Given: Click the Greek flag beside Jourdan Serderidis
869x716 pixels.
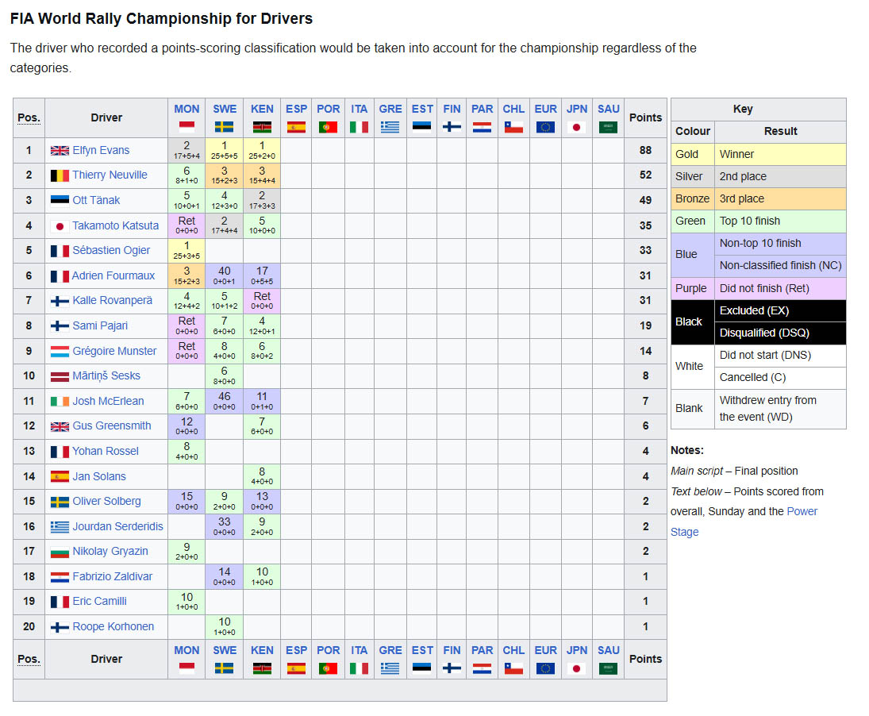Looking at the screenshot, I should click(60, 526).
